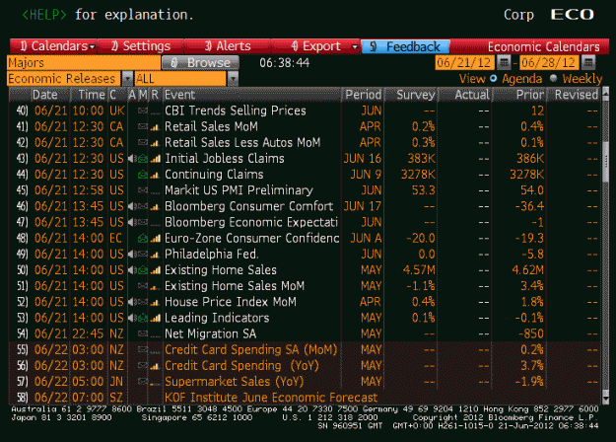Select the Agenda view radio button
Viewport: 616px width, 442px height.
[x=494, y=79]
